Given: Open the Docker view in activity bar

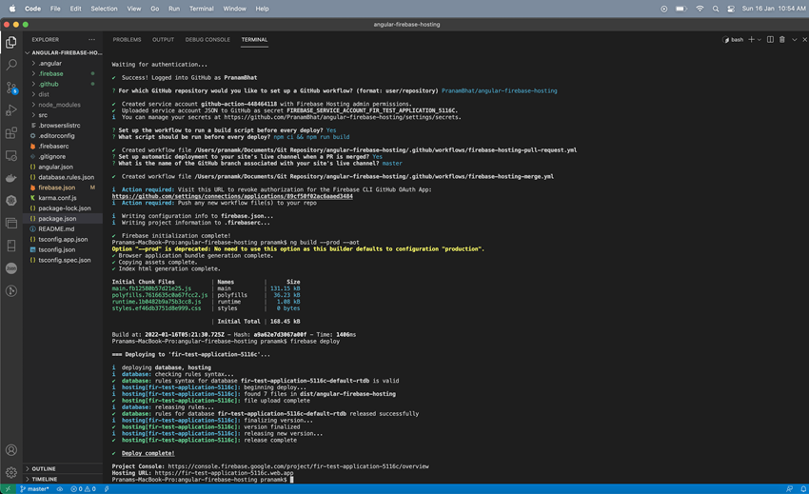Looking at the screenshot, I should point(11,178).
